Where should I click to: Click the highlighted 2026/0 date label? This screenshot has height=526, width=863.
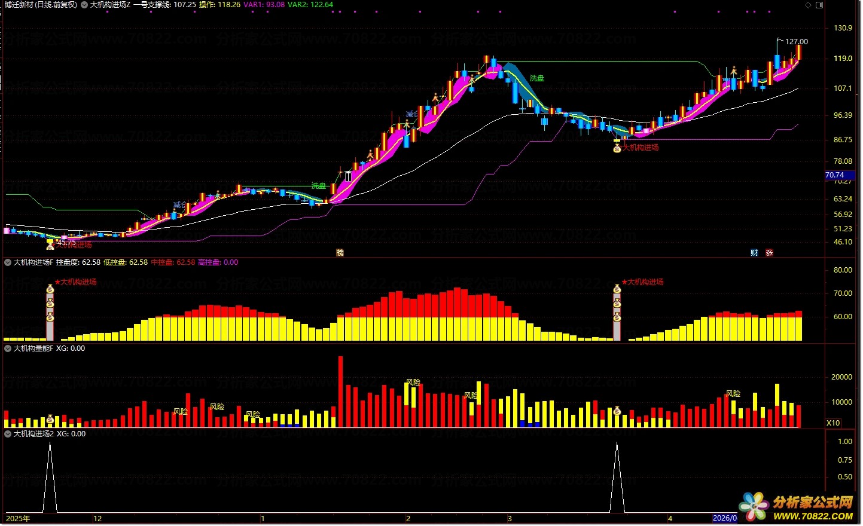725,518
